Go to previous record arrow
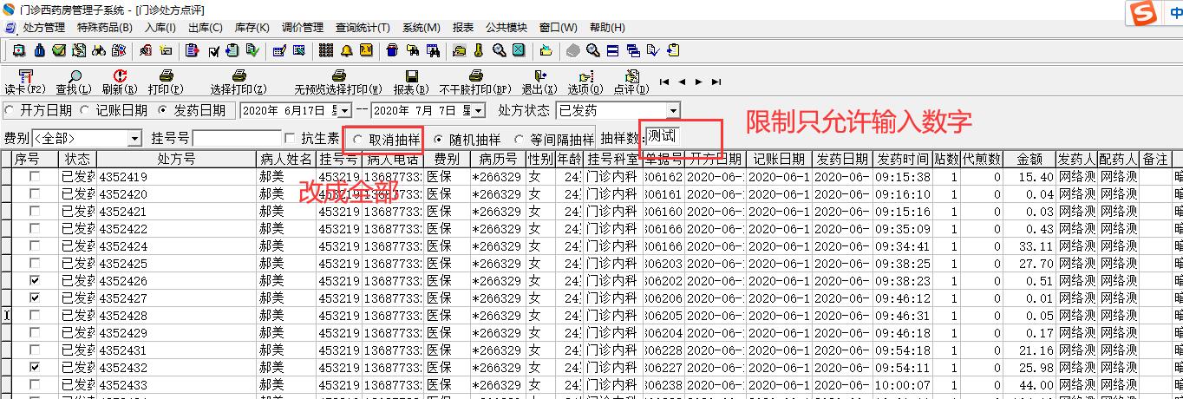Image resolution: width=1183 pixels, height=399 pixels. (x=682, y=82)
